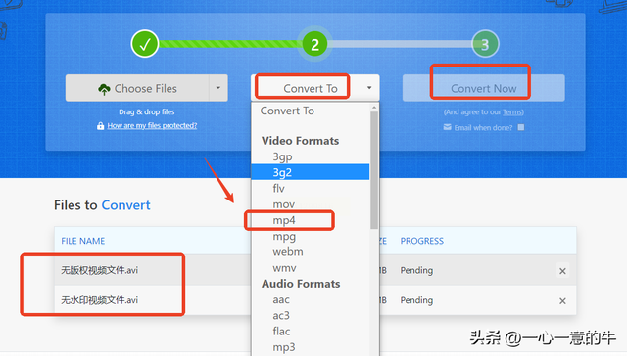Open the Terms link
Viewport: 627px width, 356px height.
click(512, 112)
